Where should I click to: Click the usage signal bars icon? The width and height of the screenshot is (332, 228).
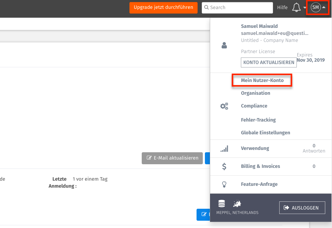click(x=224, y=149)
